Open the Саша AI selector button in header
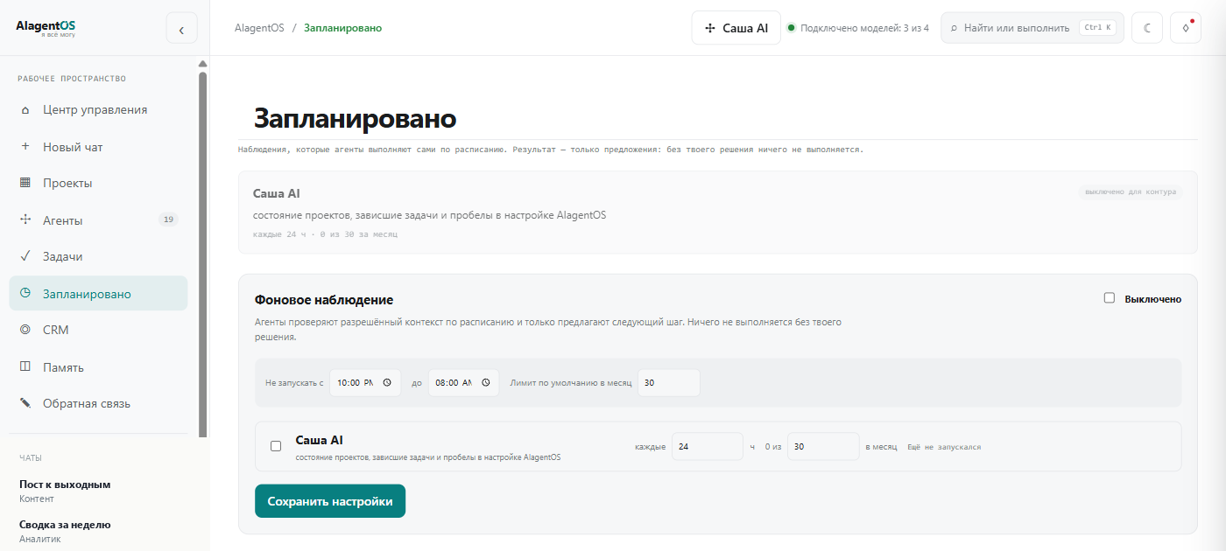Screen dimensions: 1226x551 pyautogui.click(x=736, y=28)
